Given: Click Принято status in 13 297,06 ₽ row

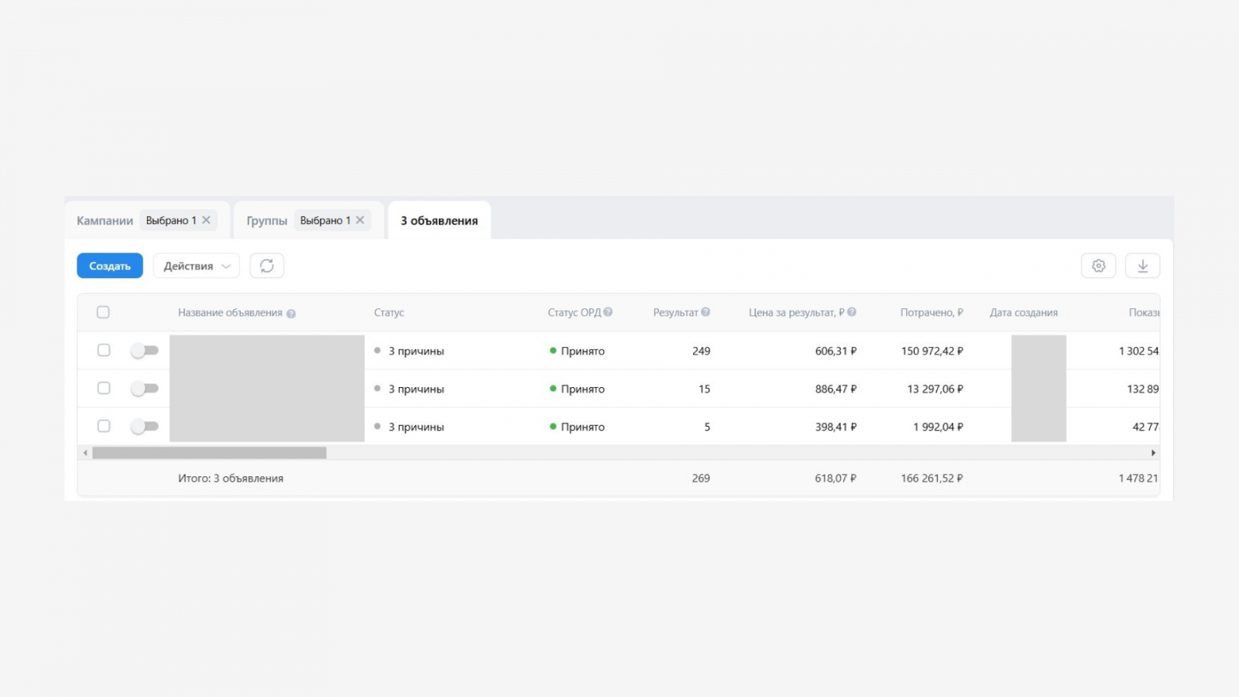Looking at the screenshot, I should pyautogui.click(x=582, y=389).
